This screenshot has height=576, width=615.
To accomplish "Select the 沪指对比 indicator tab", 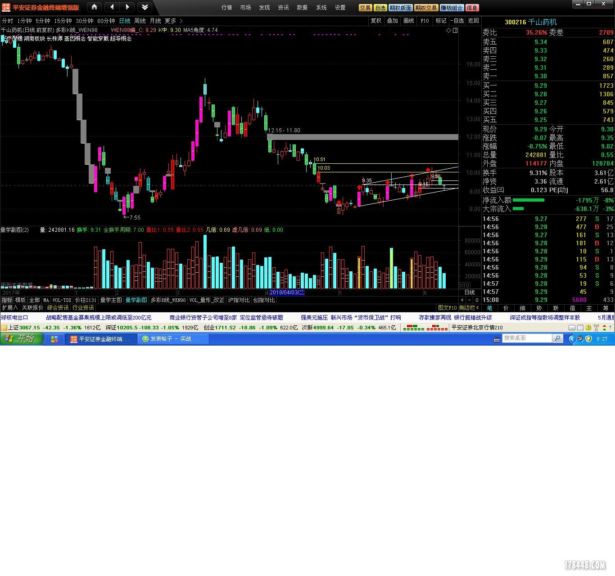I will point(239,300).
